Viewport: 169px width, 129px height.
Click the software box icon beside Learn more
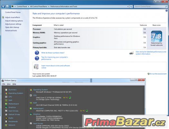[36, 67]
